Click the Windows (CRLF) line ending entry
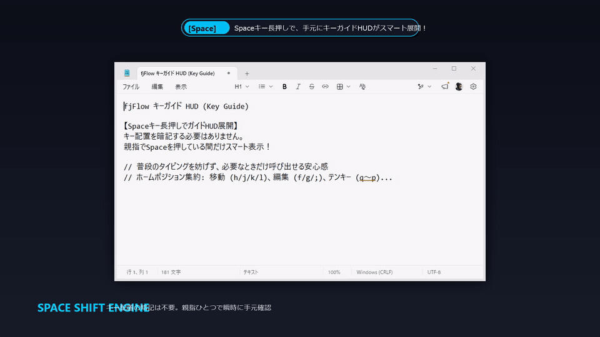Image resolution: width=600 pixels, height=337 pixels. 374,272
